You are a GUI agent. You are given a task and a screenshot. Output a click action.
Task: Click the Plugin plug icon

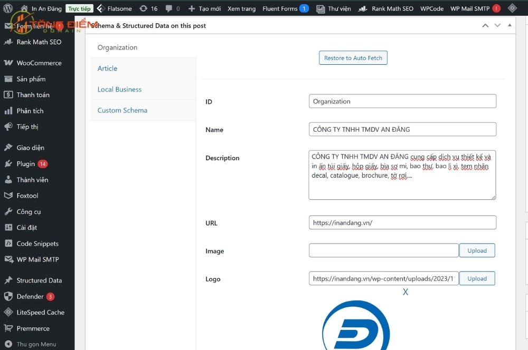pyautogui.click(x=8, y=164)
